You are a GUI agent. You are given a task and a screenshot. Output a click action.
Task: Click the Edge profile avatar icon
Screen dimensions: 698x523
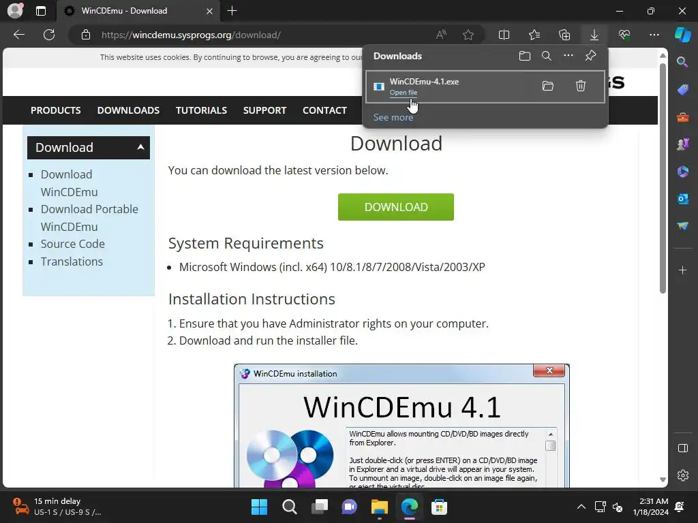pyautogui.click(x=15, y=11)
